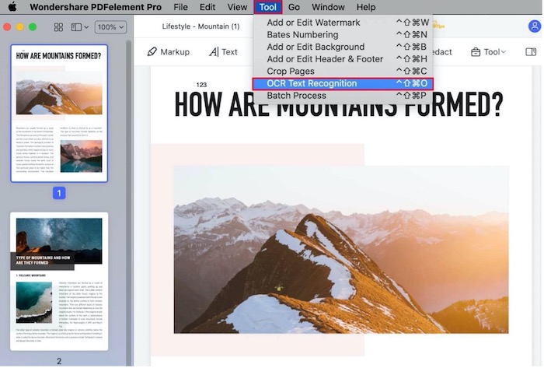Select the Markup tool
Screen dimensions: 544x368
(168, 52)
